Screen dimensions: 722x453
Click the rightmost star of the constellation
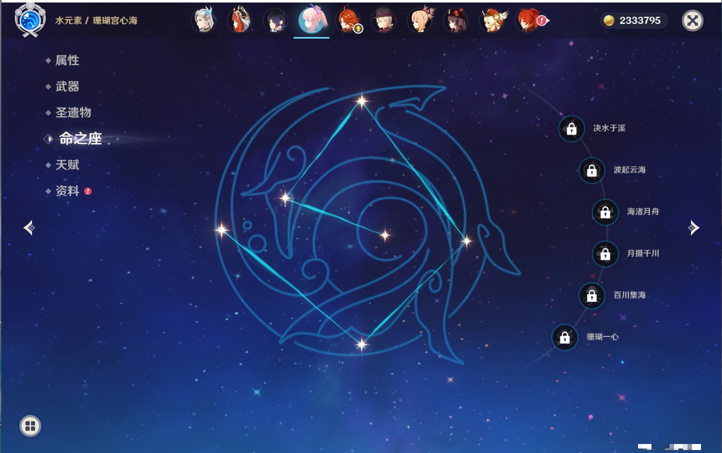[x=466, y=241]
